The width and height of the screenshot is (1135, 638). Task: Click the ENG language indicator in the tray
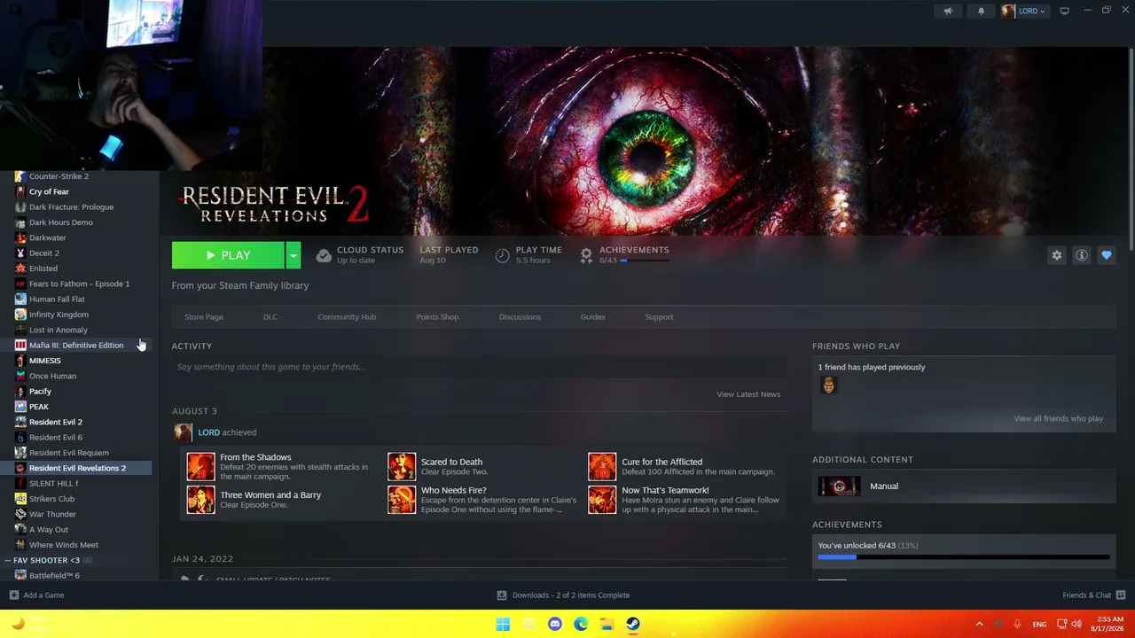(x=1039, y=624)
